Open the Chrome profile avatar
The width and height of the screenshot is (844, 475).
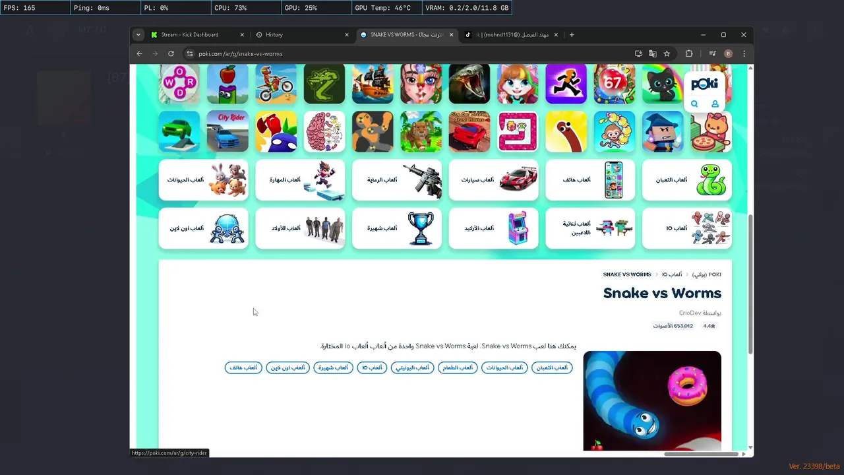tap(728, 53)
